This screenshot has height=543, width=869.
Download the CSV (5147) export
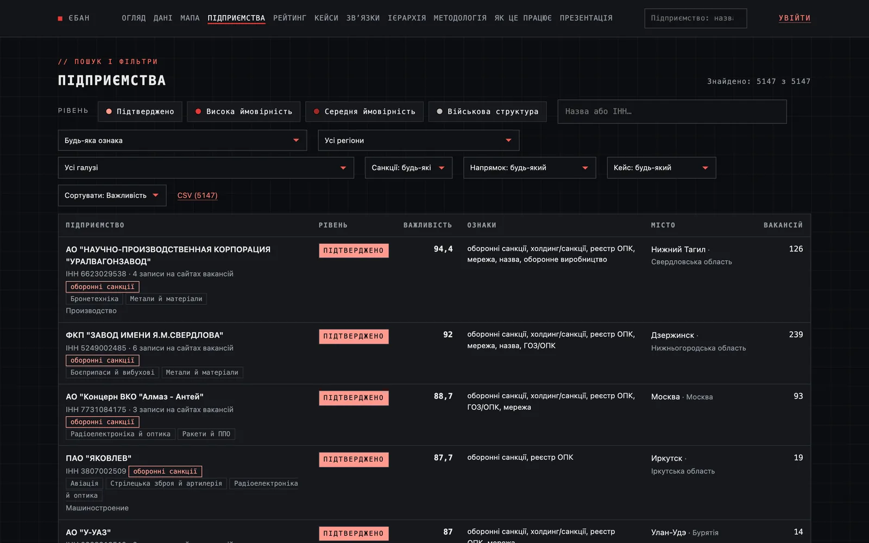pyautogui.click(x=197, y=195)
